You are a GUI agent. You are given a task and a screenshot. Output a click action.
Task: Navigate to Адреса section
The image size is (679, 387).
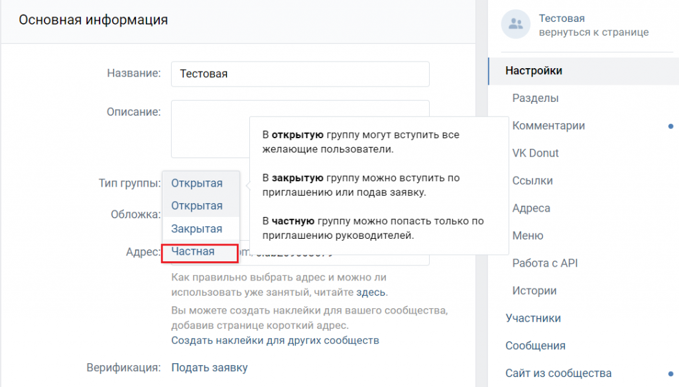(531, 208)
